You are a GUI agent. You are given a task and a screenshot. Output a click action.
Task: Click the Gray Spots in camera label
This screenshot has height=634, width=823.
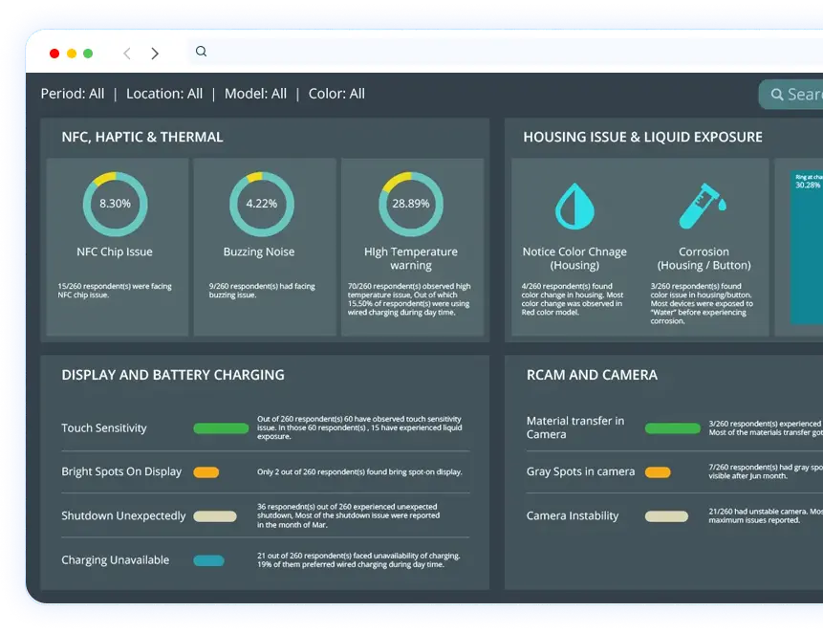(580, 472)
